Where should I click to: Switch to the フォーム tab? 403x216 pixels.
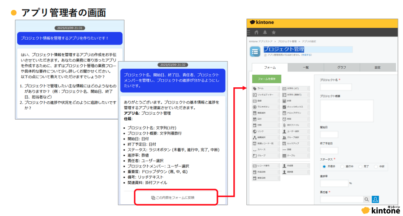click(270, 67)
